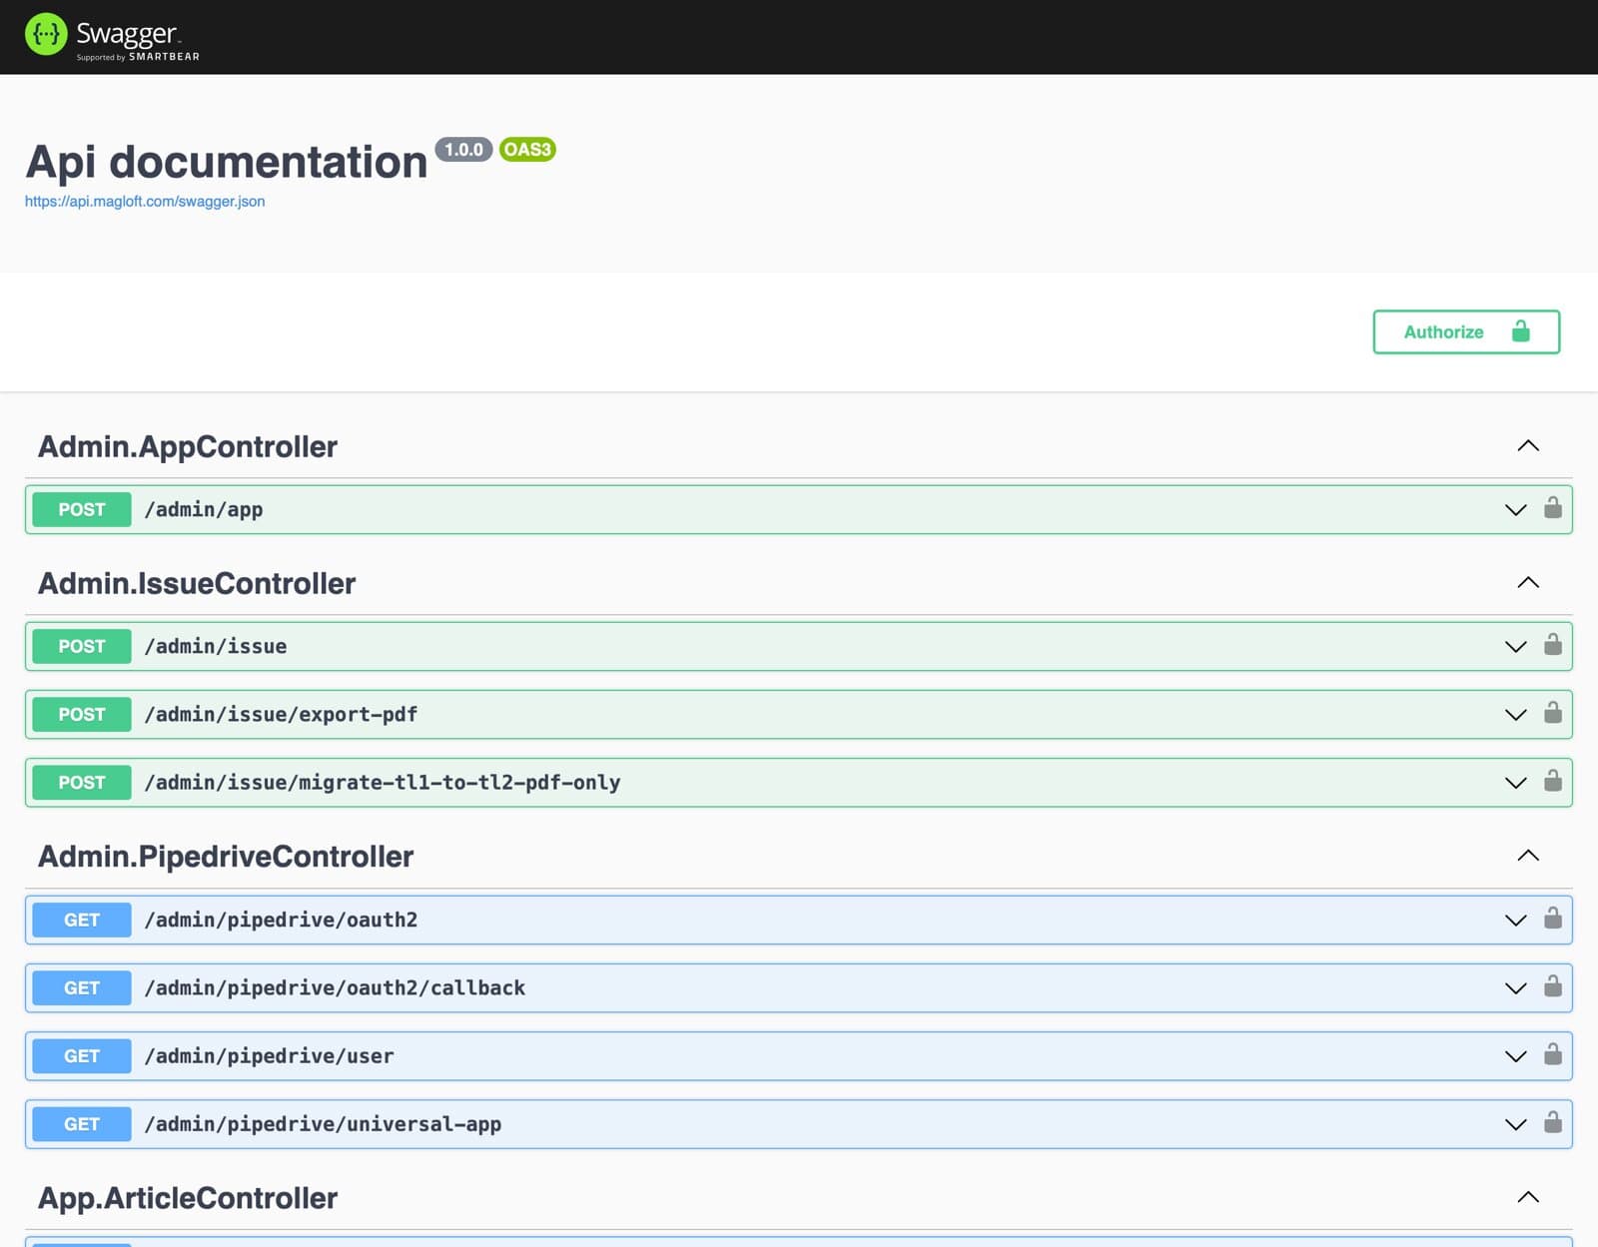Click the POST badge for migrate-tl1-to-tl2-pdf-only
The image size is (1598, 1247).
coord(82,782)
